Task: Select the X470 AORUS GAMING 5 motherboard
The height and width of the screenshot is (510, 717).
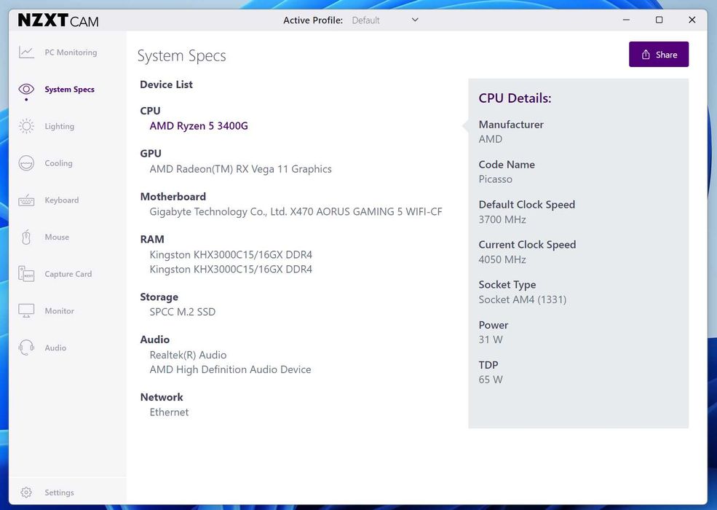Action: 296,211
